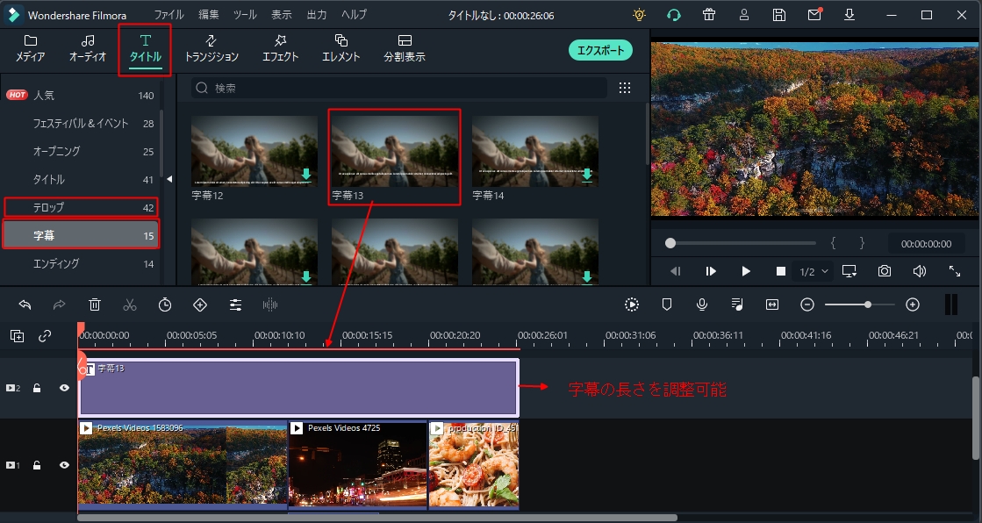
Task: Record voiceover with microphone icon
Action: 702,305
